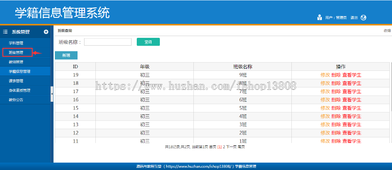
Task: Click the ID column header
Action: (75, 67)
